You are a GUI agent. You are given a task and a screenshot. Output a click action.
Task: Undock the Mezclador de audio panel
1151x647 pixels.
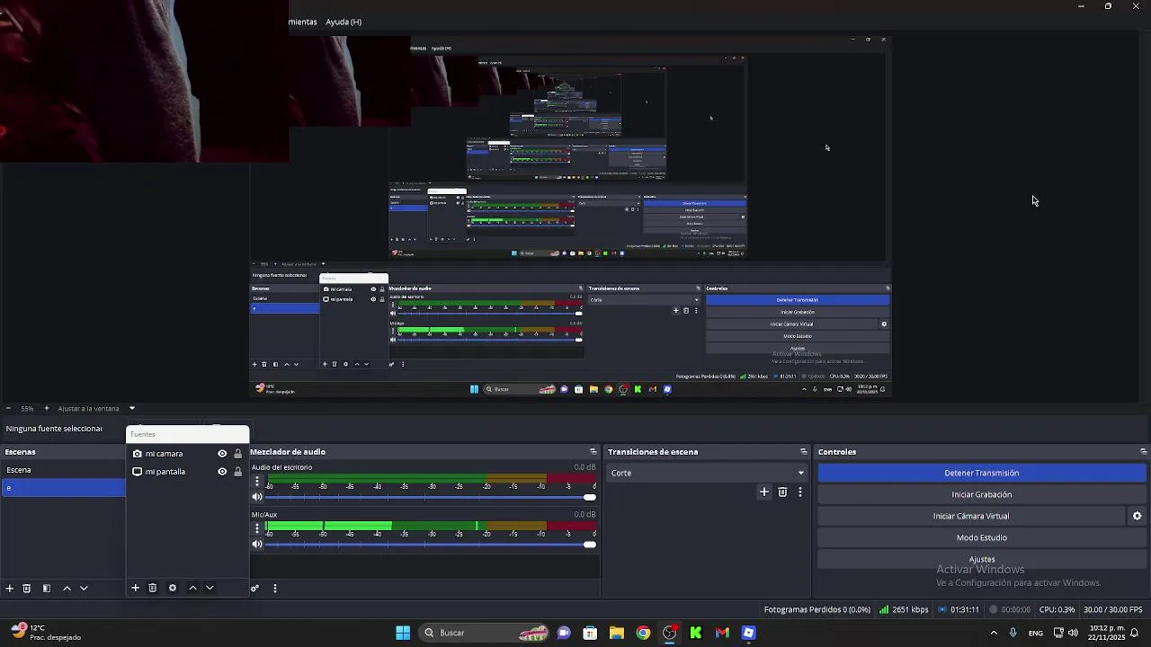[x=593, y=452]
